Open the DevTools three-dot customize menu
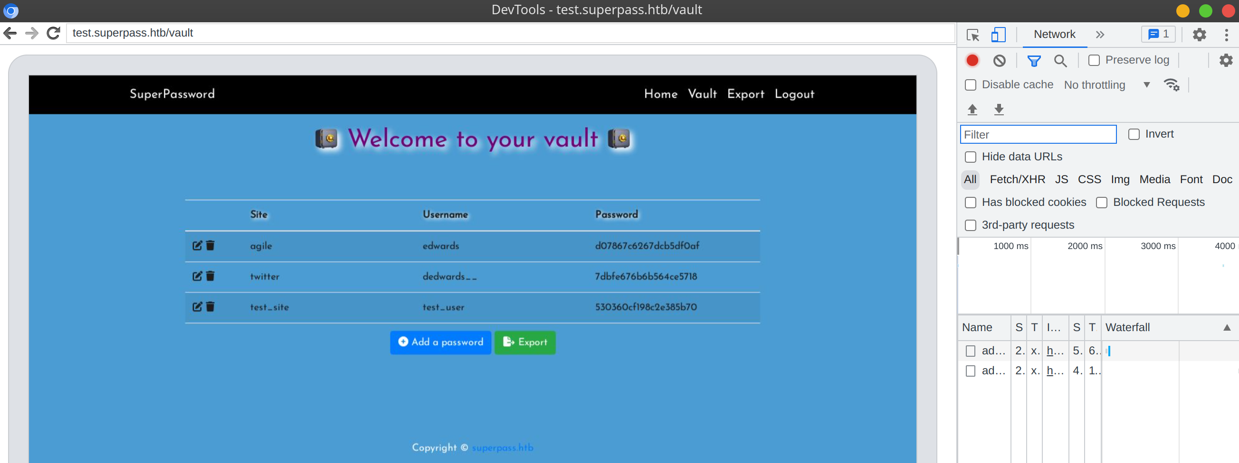1239x463 pixels. (1226, 35)
